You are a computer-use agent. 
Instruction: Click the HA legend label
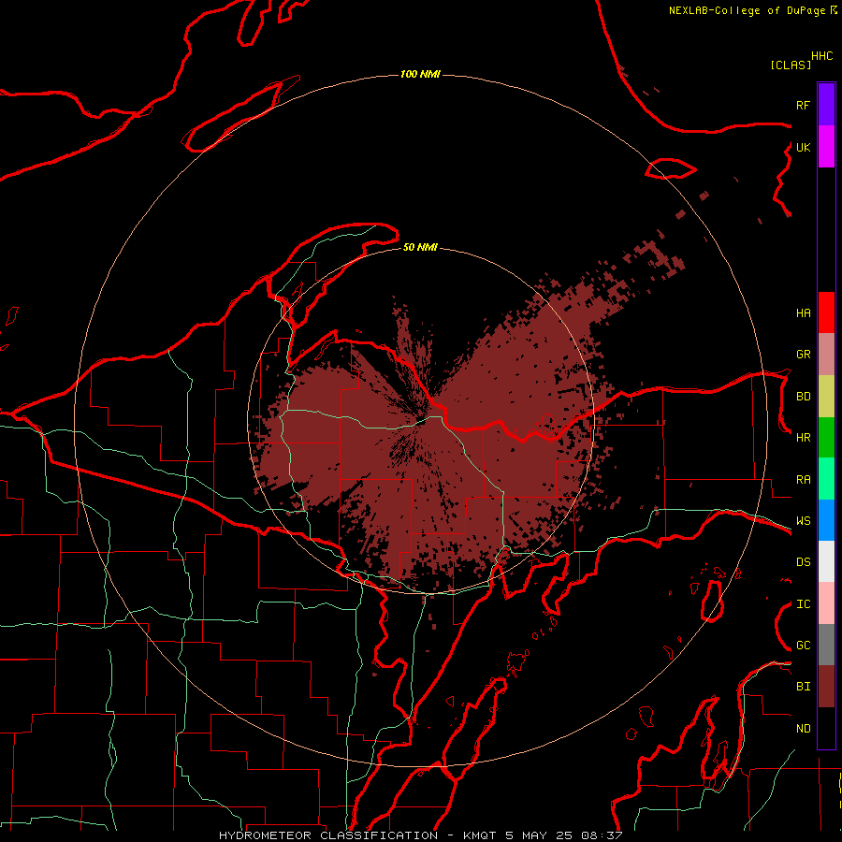point(803,312)
